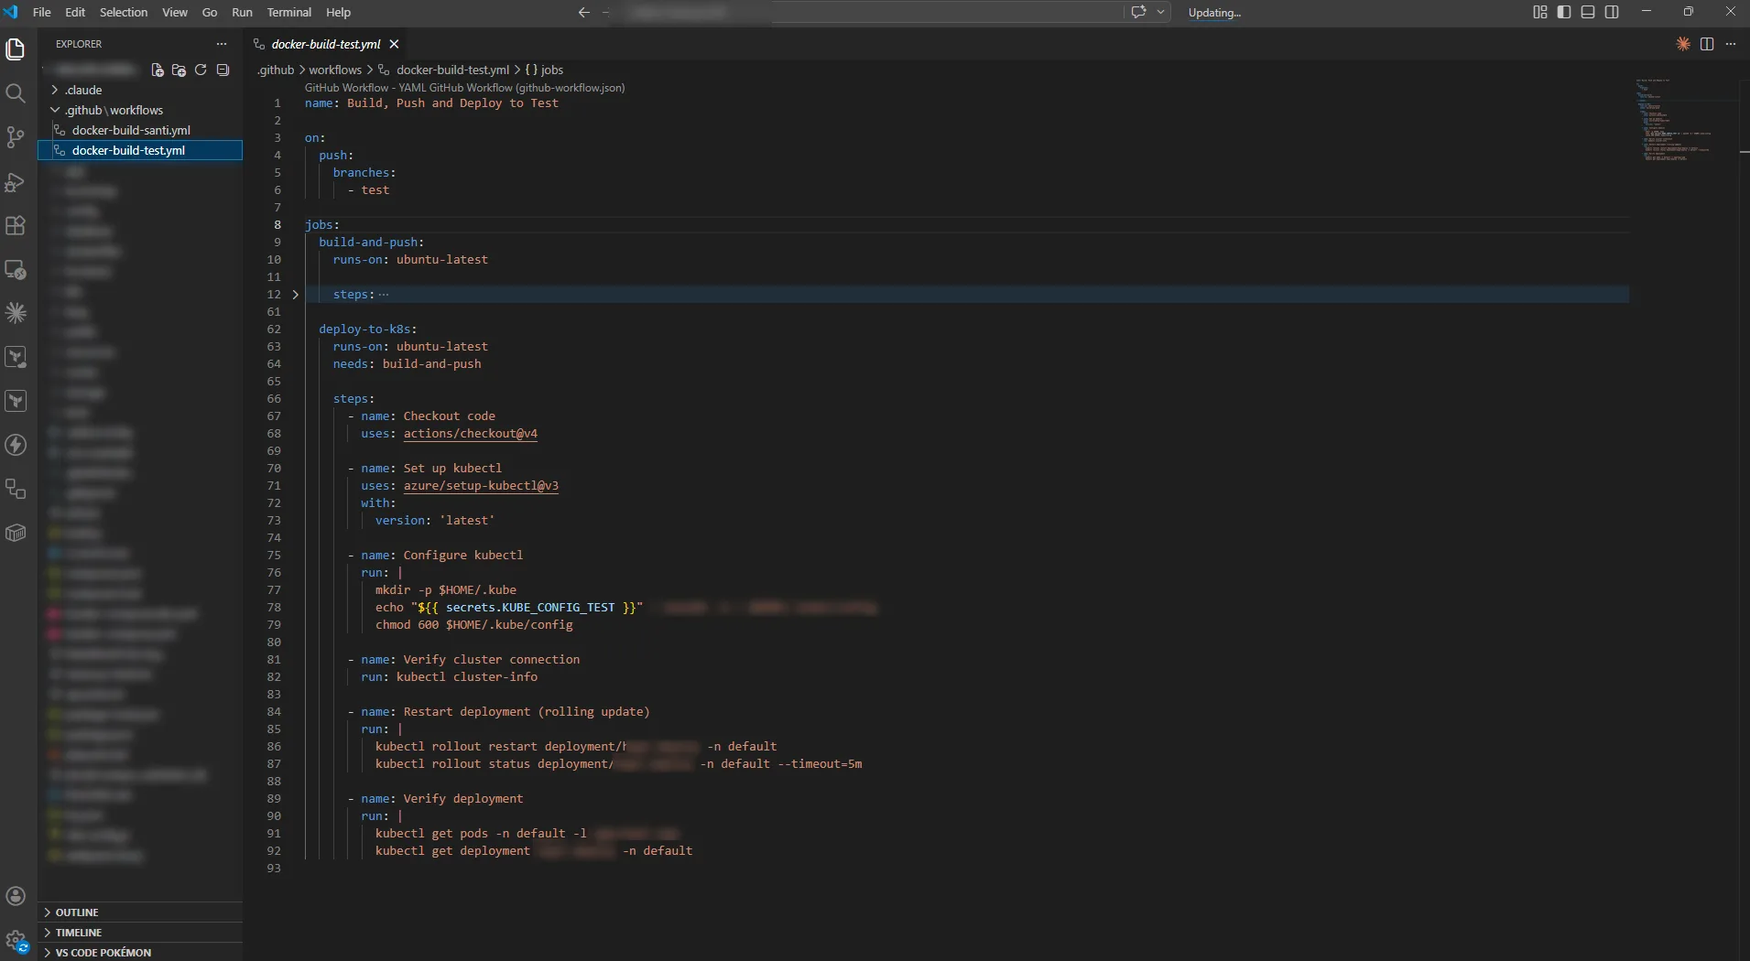The height and width of the screenshot is (961, 1750).
Task: Toggle the bottom panel
Action: pyautogui.click(x=1588, y=12)
